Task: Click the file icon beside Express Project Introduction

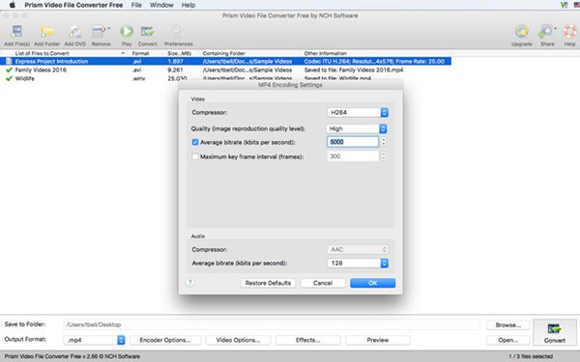Action: click(x=9, y=62)
